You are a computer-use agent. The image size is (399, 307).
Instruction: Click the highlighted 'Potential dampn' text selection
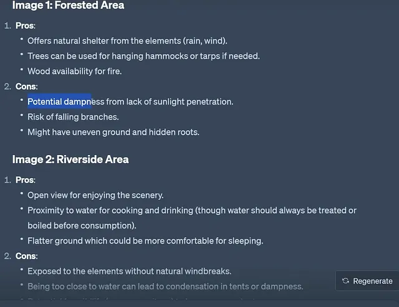pos(59,102)
